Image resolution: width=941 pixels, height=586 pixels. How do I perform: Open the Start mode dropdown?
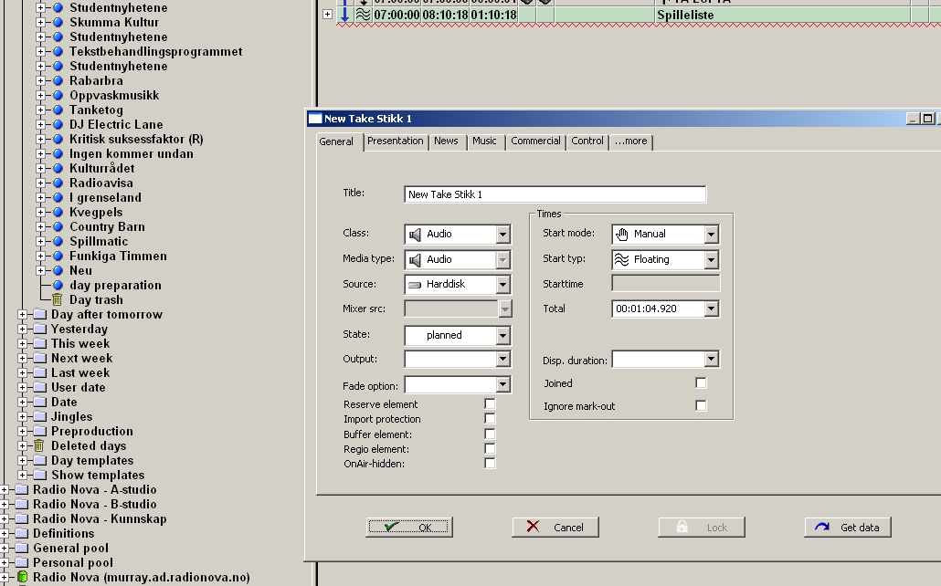(711, 234)
